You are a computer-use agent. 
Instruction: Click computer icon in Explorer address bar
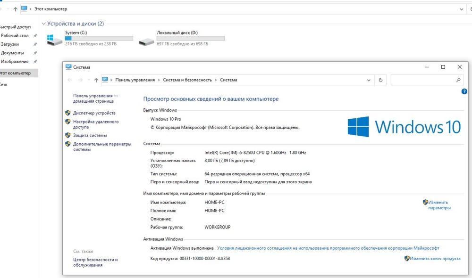[24, 8]
